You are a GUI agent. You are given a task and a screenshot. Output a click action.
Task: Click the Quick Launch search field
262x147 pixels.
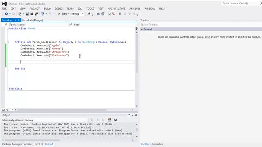coord(240,4)
